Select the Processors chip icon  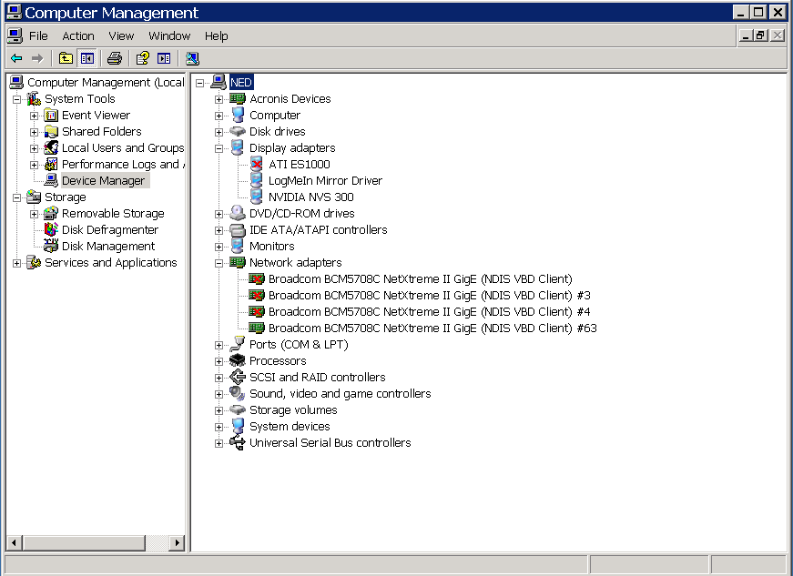coord(238,360)
